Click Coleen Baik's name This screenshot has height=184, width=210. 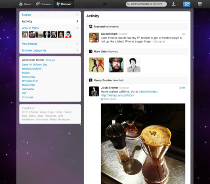(x=109, y=34)
